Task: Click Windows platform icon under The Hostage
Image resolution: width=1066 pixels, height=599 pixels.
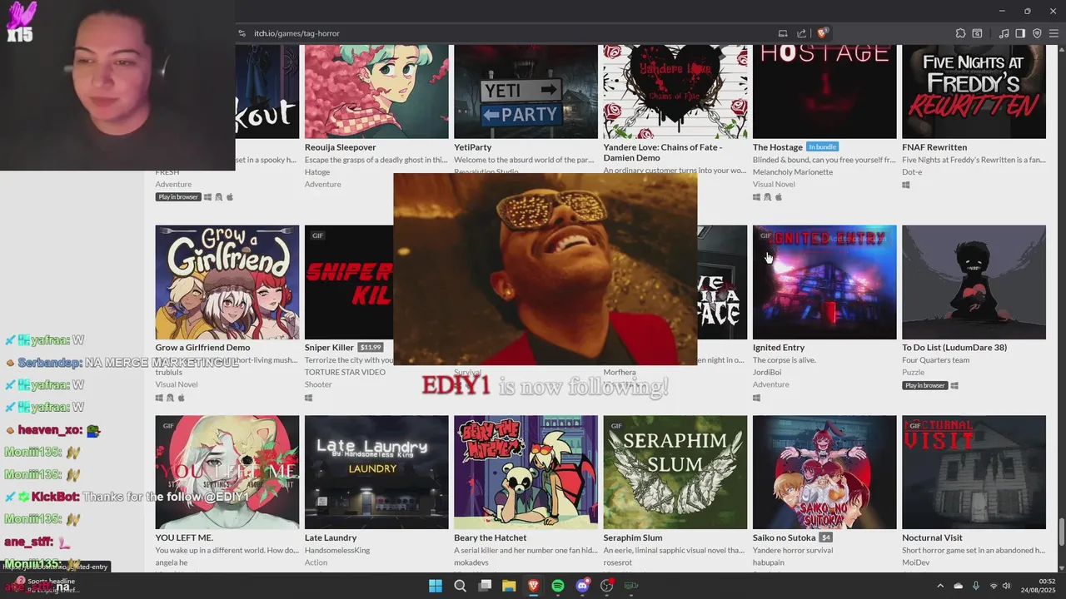Action: pos(756,197)
